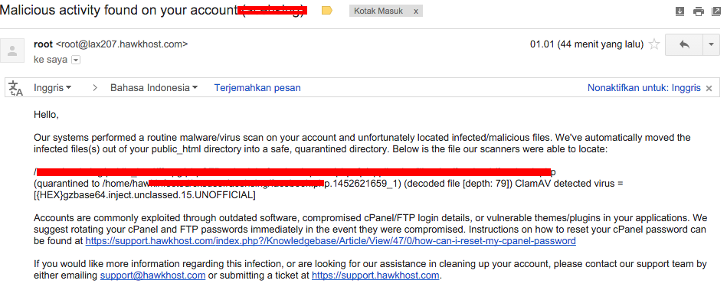The height and width of the screenshot is (300, 727).
Task: Click the Kotak Masuk label
Action: click(x=378, y=11)
